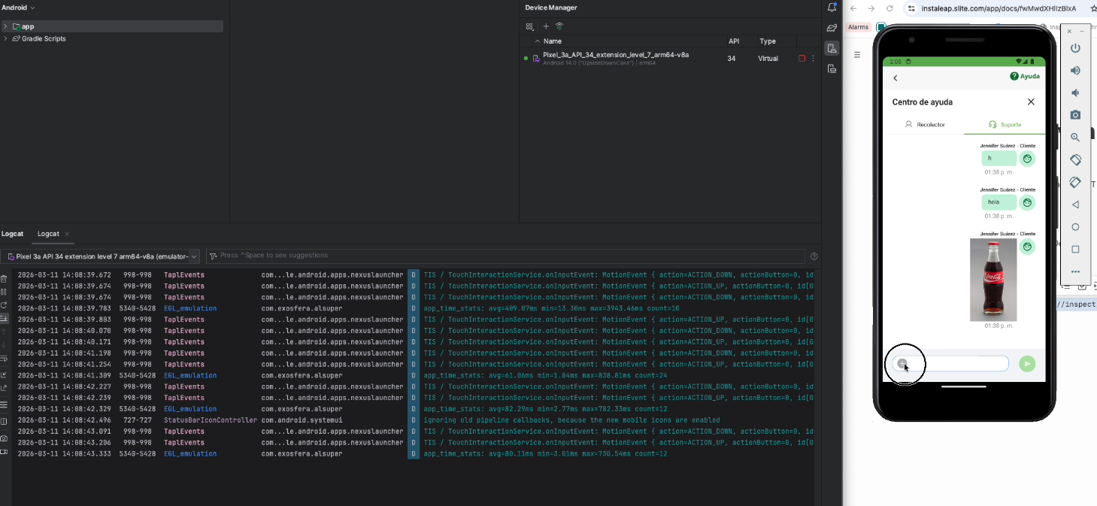Screen dimensions: 1097x506
Task: Open the Running Devices sidebar icon
Action: 832,68
